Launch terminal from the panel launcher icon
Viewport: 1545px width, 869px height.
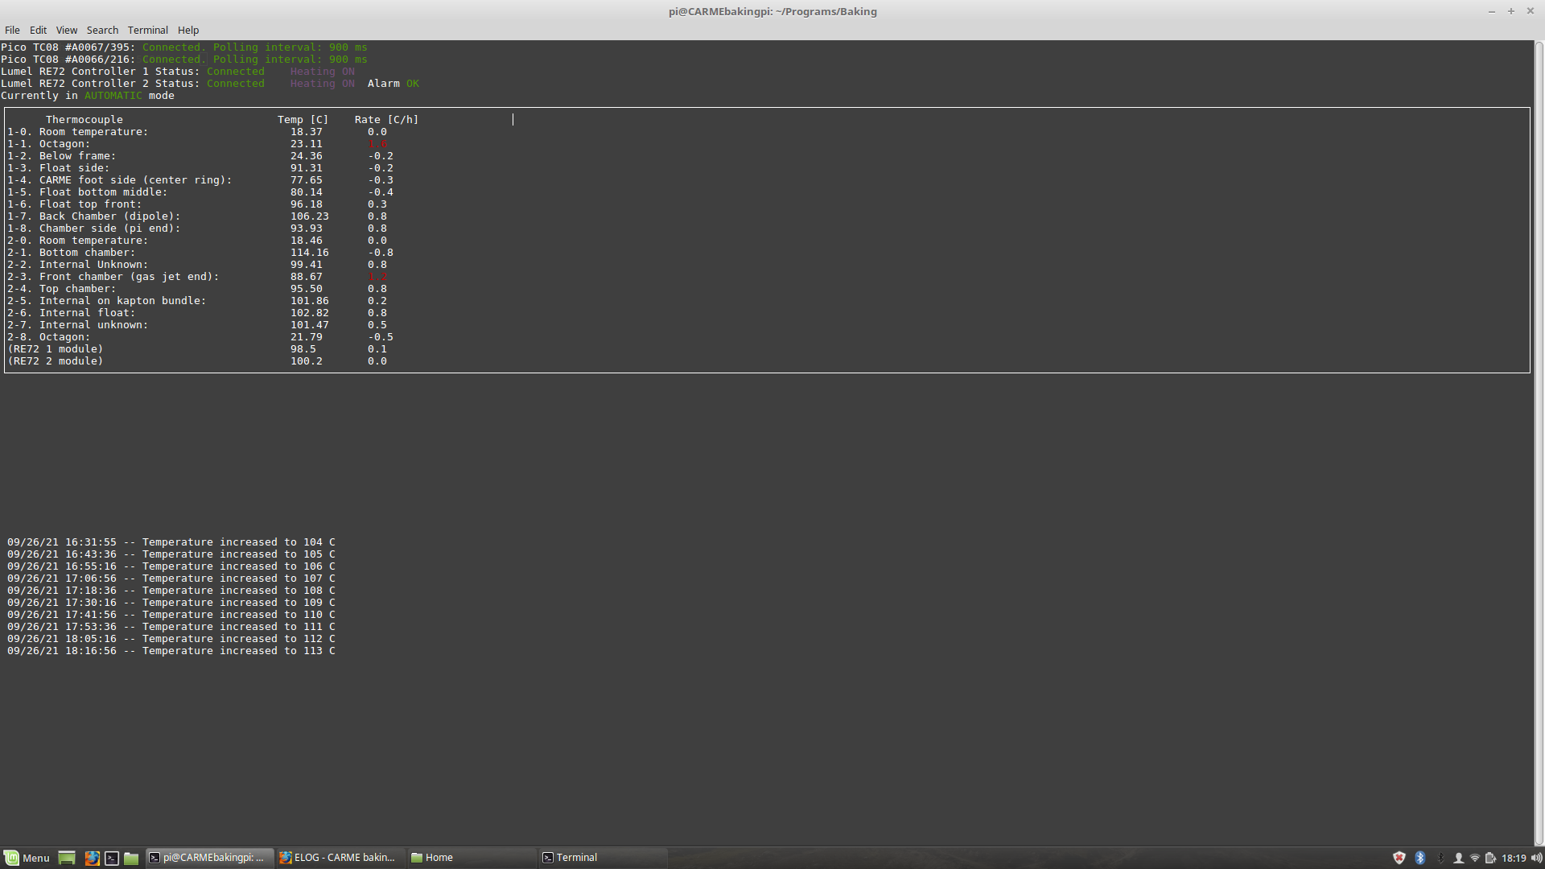pos(112,858)
